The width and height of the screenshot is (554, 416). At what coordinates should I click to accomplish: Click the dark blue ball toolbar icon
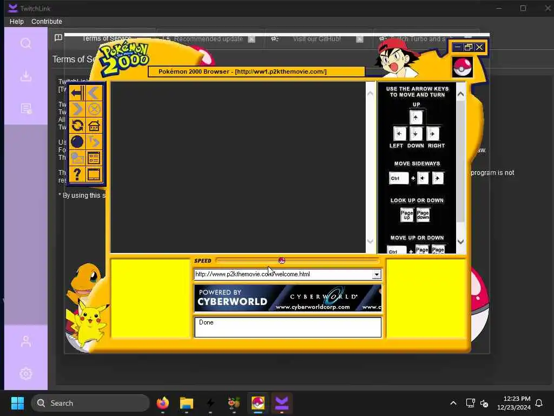pyautogui.click(x=77, y=142)
